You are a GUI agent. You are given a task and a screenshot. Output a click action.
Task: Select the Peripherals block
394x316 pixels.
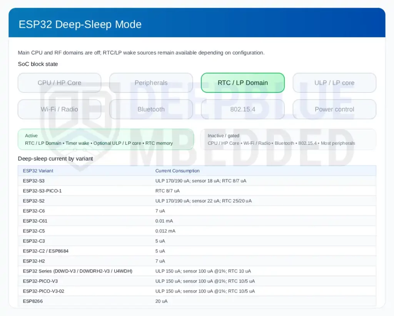point(151,83)
